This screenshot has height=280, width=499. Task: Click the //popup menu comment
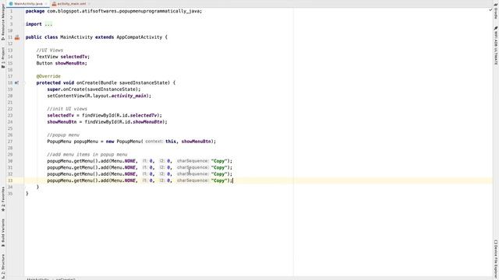[63, 135]
